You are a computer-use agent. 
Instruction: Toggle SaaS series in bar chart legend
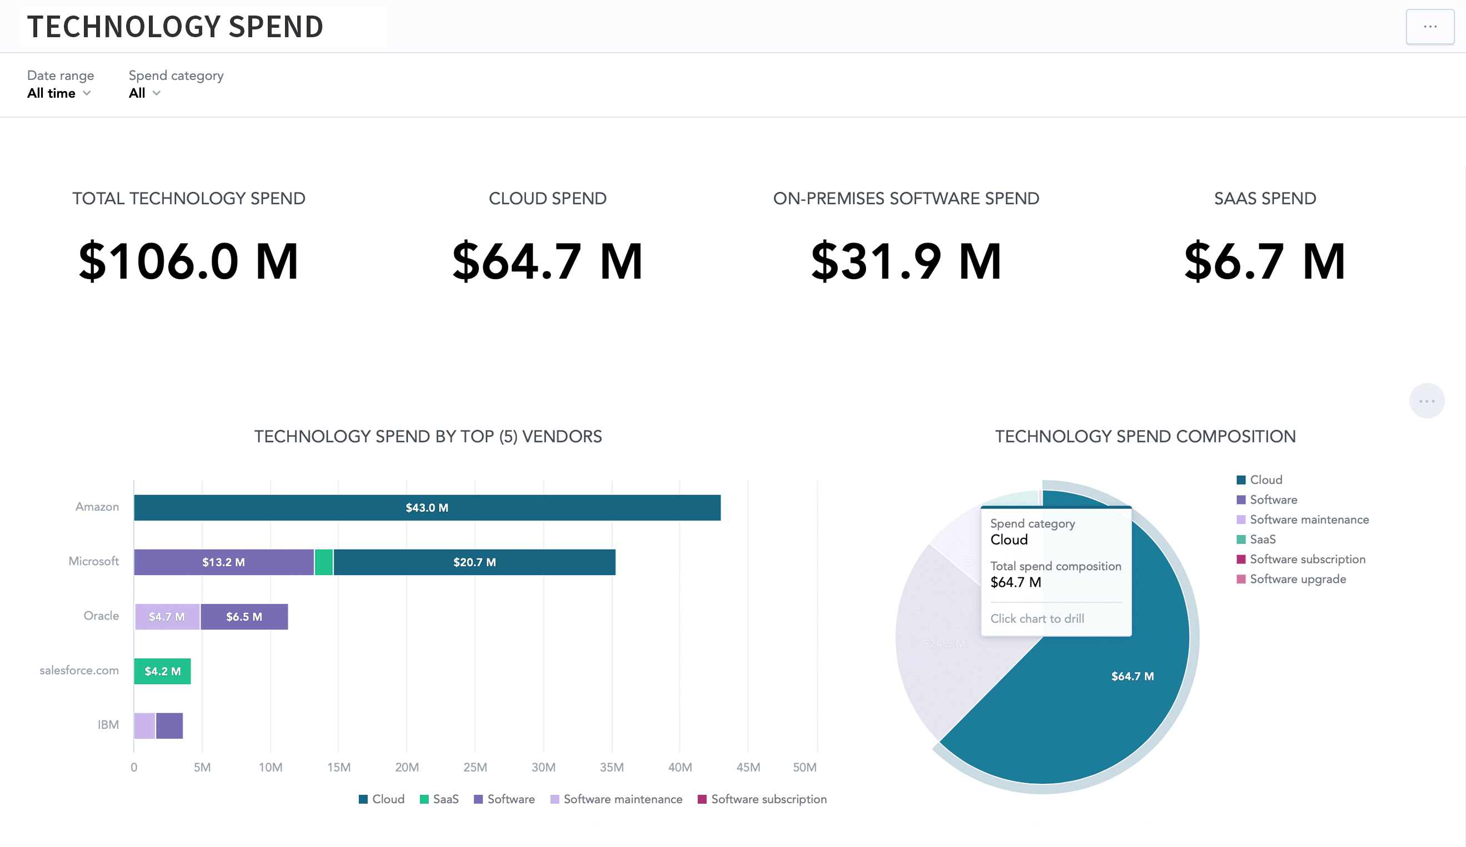tap(439, 799)
